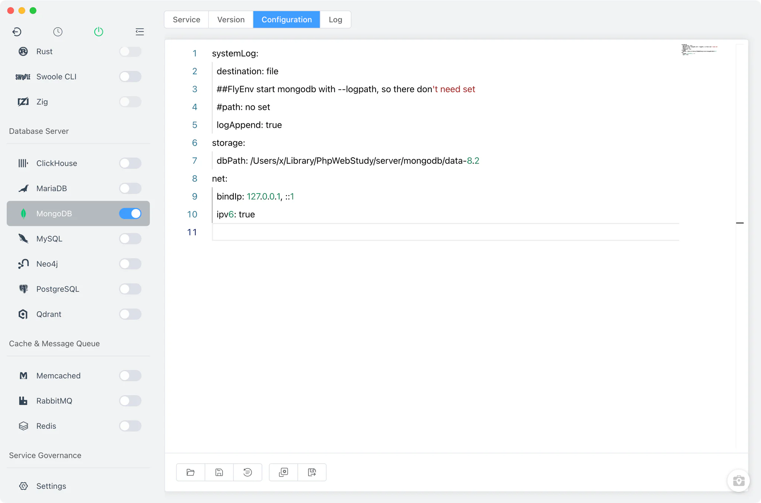Click the 'ipv6: true' line
Viewport: 761px width, 503px height.
coord(236,214)
